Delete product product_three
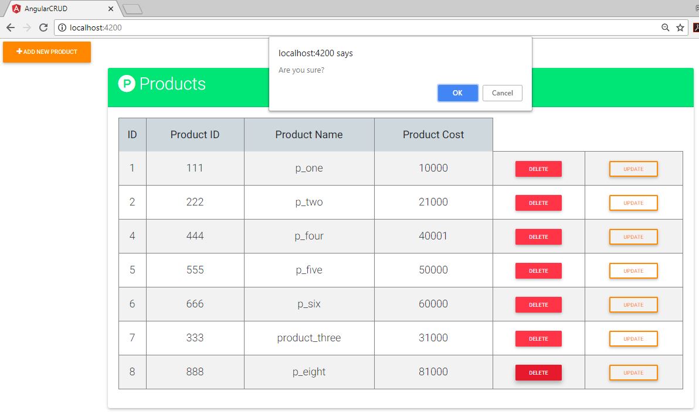This screenshot has height=418, width=699. coord(538,338)
